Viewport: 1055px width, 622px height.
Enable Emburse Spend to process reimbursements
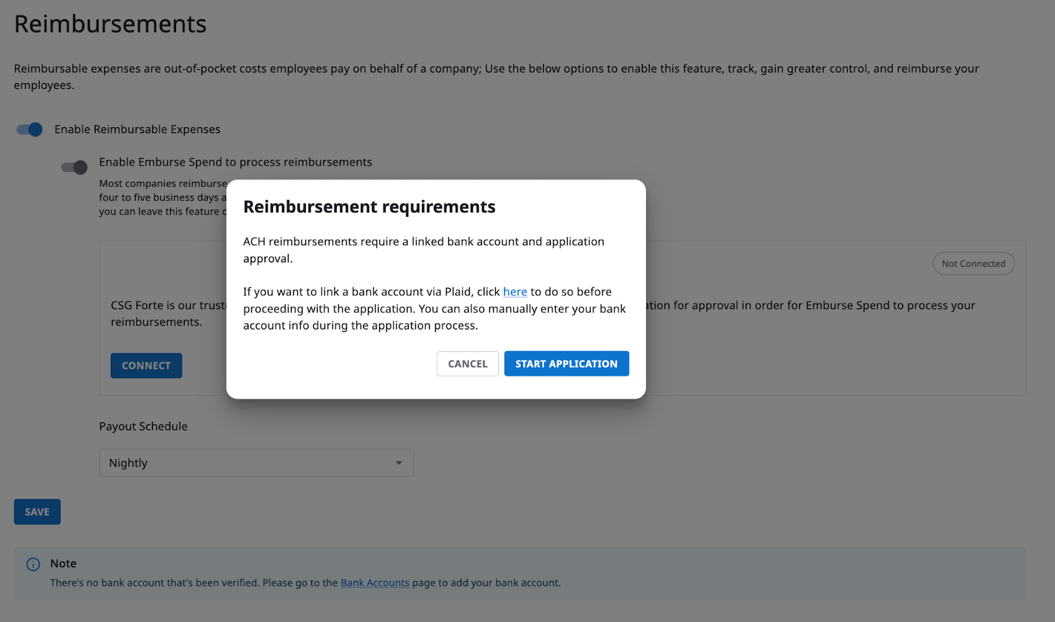point(75,167)
